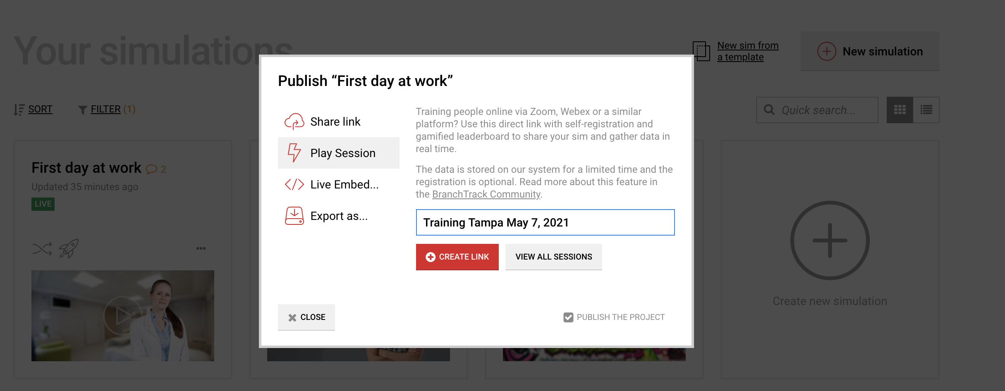
Task: Select the Play Session option
Action: (x=338, y=153)
